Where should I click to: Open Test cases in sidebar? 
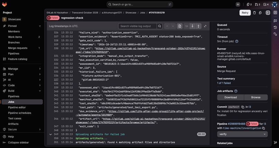[x=22, y=118]
